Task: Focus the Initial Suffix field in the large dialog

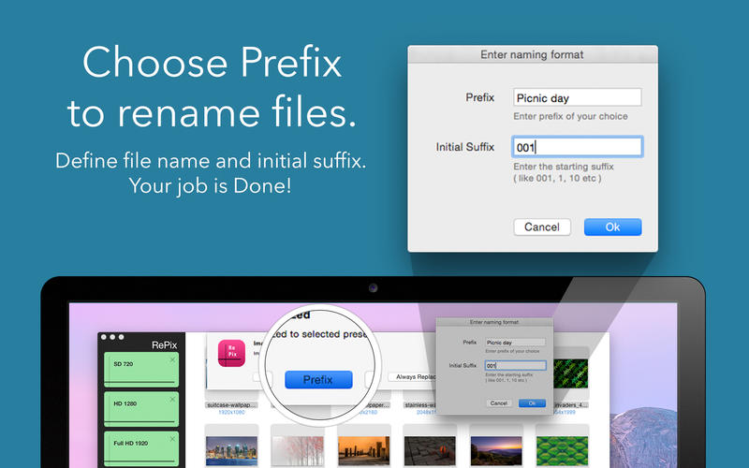Action: (578, 147)
